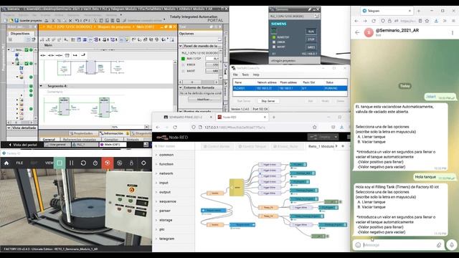Click the PLCSIM power button icon
This screenshot has height=258, width=459.
tap(274, 30)
